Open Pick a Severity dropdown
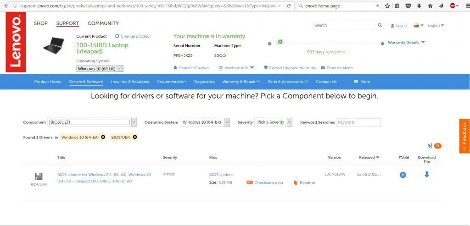The width and height of the screenshot is (470, 226). point(273,122)
